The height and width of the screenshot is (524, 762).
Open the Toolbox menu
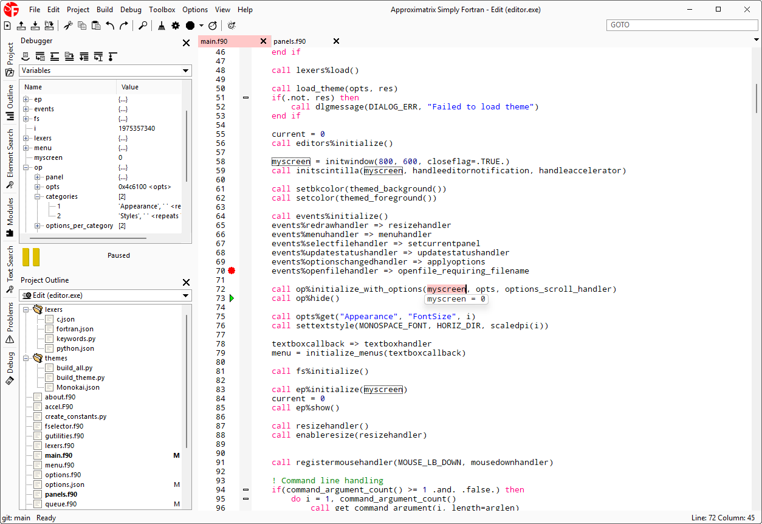pos(162,10)
